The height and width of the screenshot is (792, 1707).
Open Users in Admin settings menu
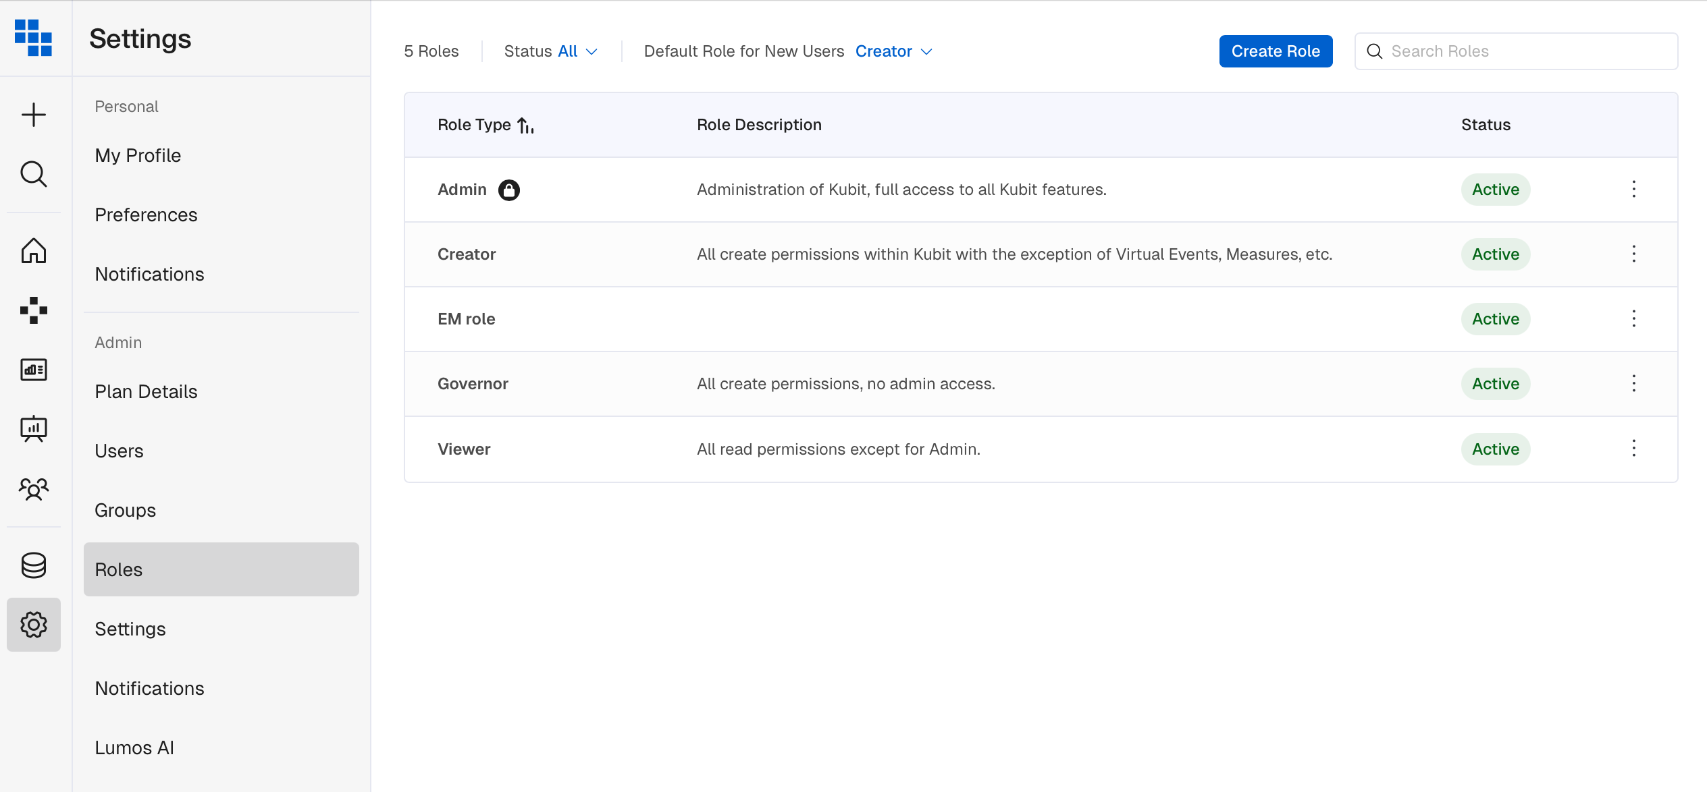(119, 451)
